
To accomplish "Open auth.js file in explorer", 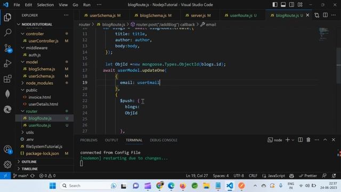I will 34,55.
